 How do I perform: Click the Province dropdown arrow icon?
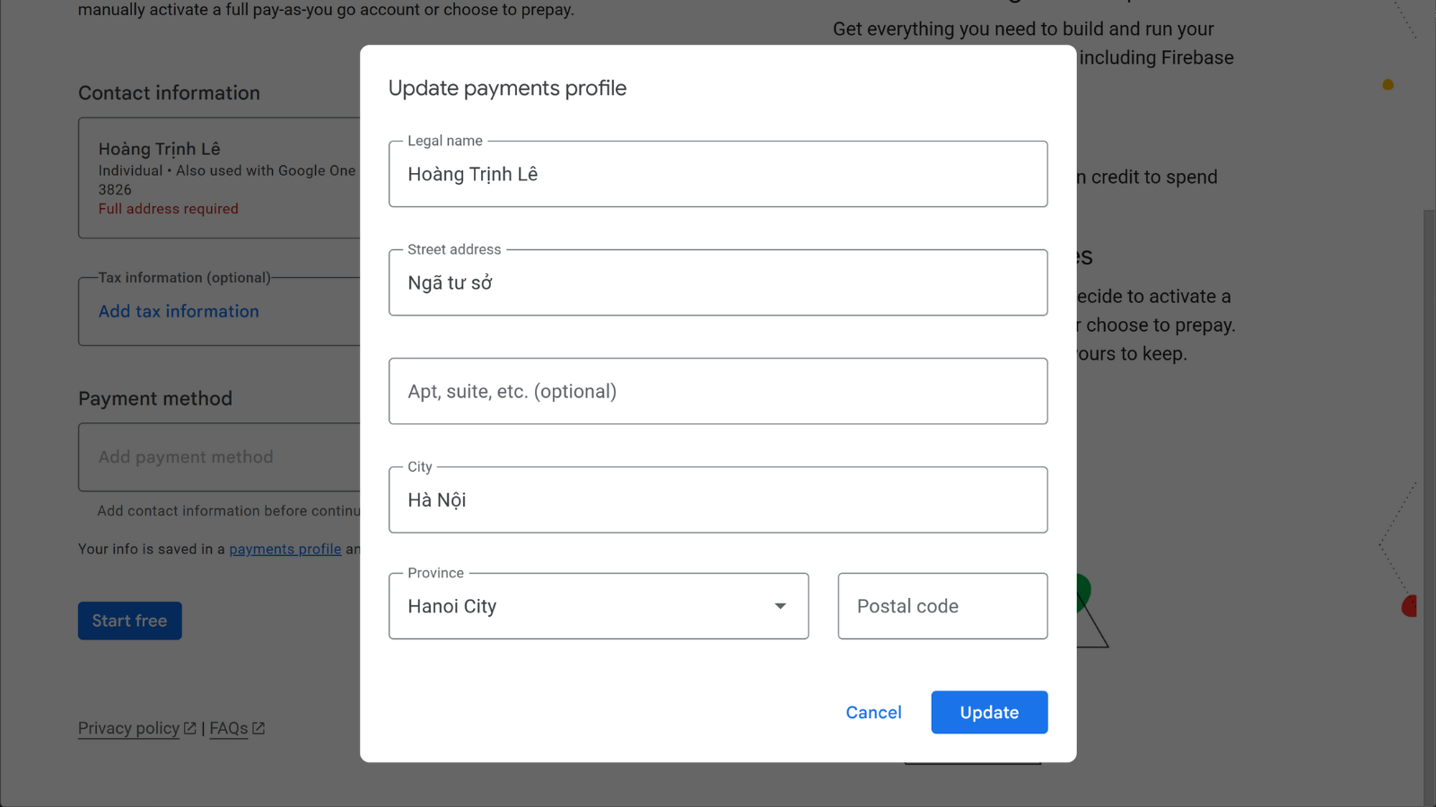(780, 606)
